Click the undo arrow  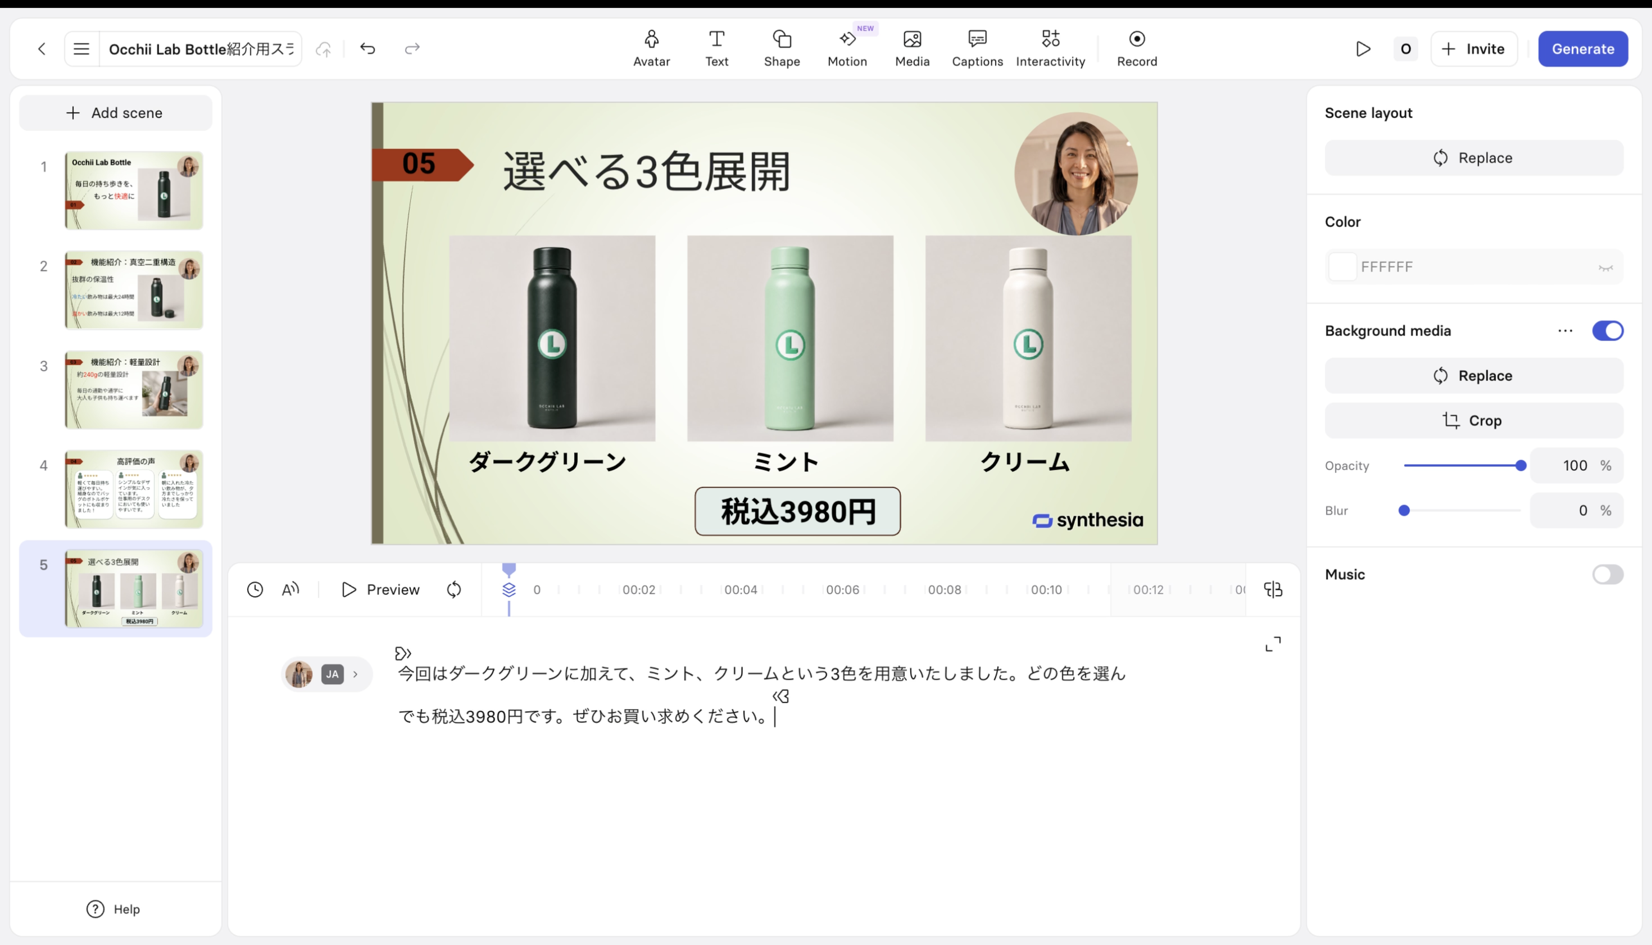[367, 49]
